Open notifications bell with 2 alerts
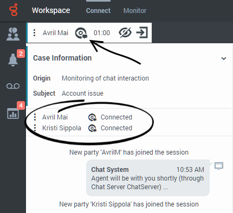The image size is (233, 213). (x=13, y=60)
